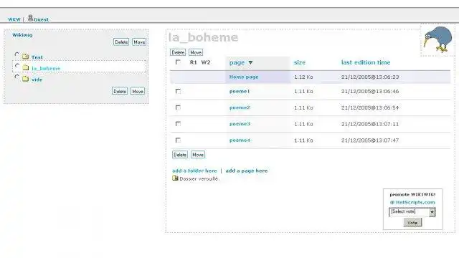Viewport: 459px width, 258px height.
Task: Open the vide folder link
Action: coord(37,80)
